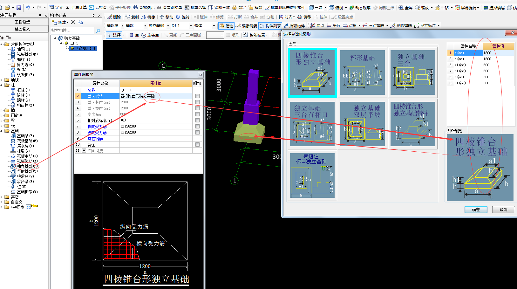Select the 独立基础三台 shape thumbnail

[412, 72]
